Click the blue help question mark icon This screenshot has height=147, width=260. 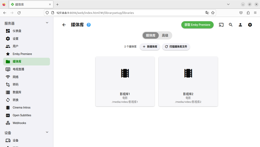tap(89, 25)
